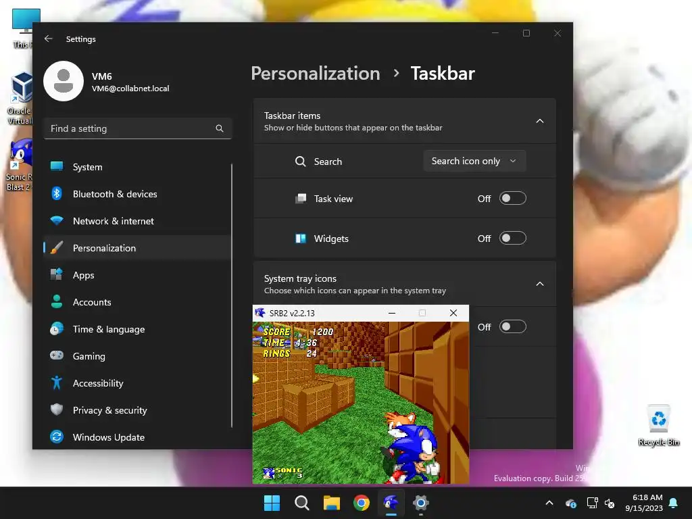The height and width of the screenshot is (519, 692).
Task: Click the VM6 account name
Action: 101,76
